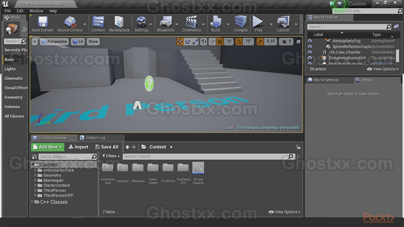Open the Blueprints toolbar icon
Screen dimensions: 404x227
[166, 24]
